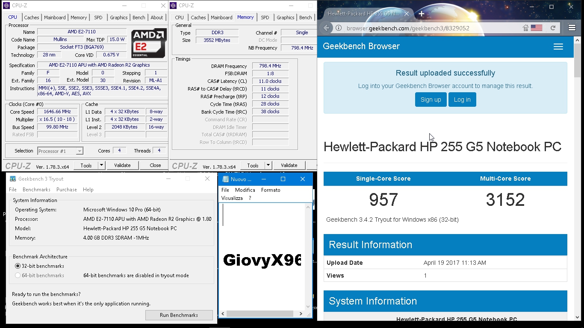Click the site info icon in address bar
This screenshot has height=328, width=584.
(x=339, y=28)
